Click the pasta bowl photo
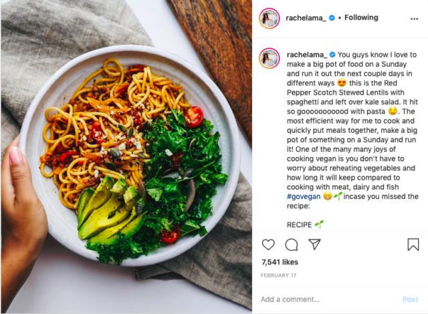Viewport: 428px width, 314px height. [x=126, y=156]
